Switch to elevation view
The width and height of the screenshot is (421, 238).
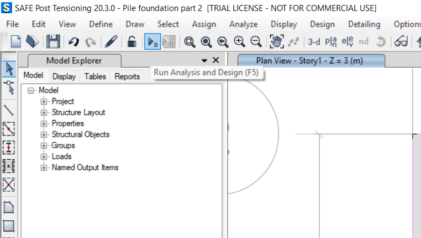pyautogui.click(x=348, y=42)
